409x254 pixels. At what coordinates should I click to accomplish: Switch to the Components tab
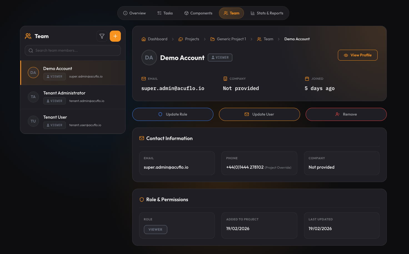click(198, 13)
